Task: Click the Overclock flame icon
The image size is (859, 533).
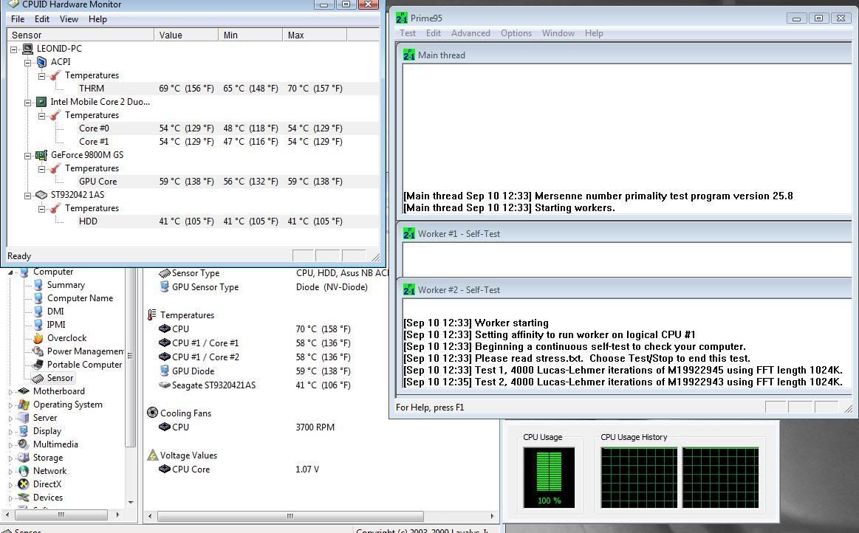Action: [38, 338]
